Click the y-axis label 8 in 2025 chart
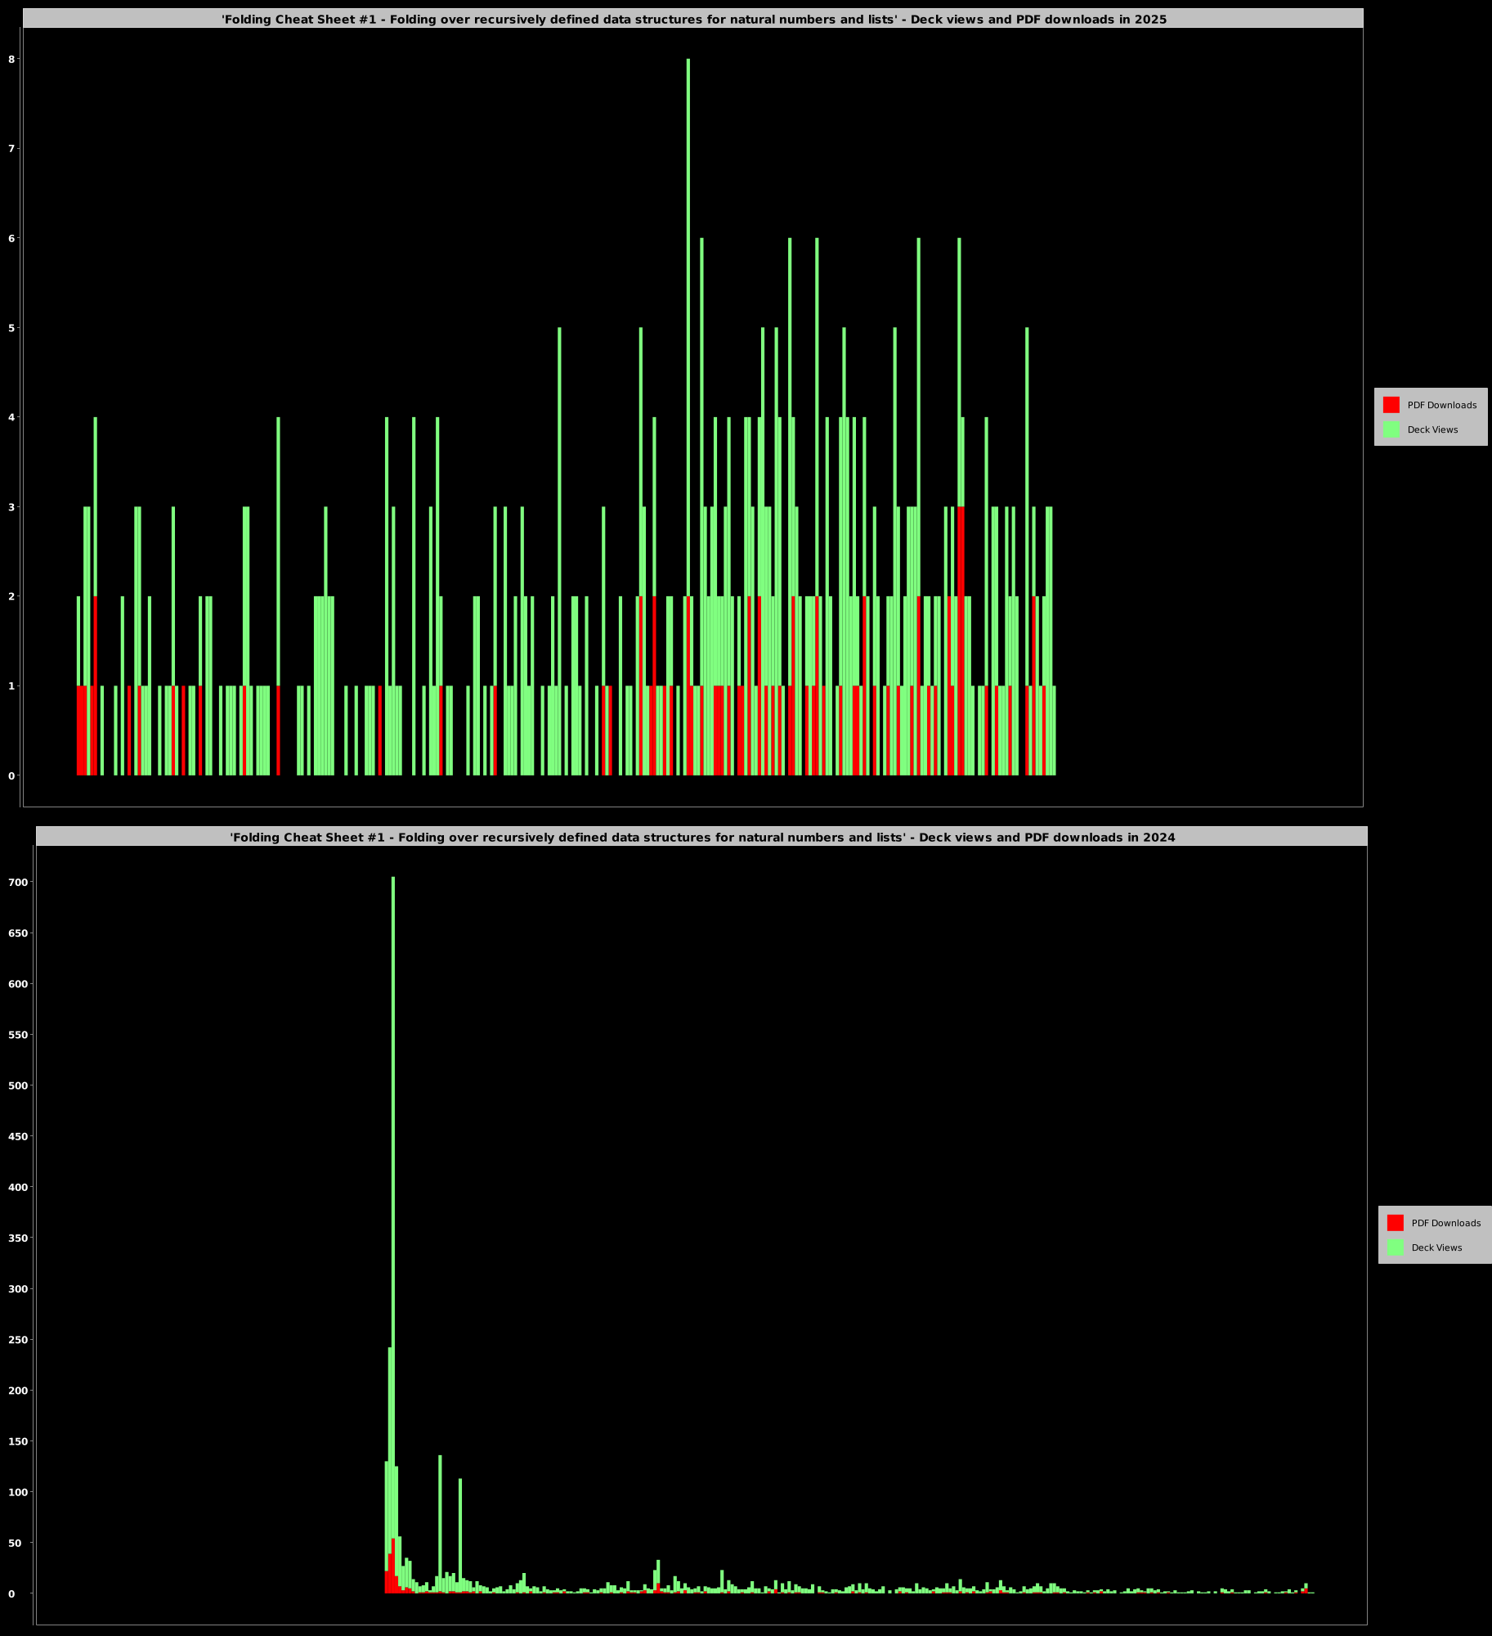This screenshot has width=1492, height=1636. tap(11, 59)
